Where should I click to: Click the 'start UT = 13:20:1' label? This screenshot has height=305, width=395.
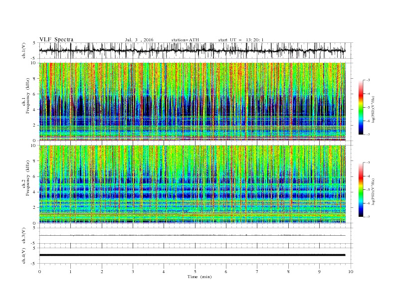[241, 40]
